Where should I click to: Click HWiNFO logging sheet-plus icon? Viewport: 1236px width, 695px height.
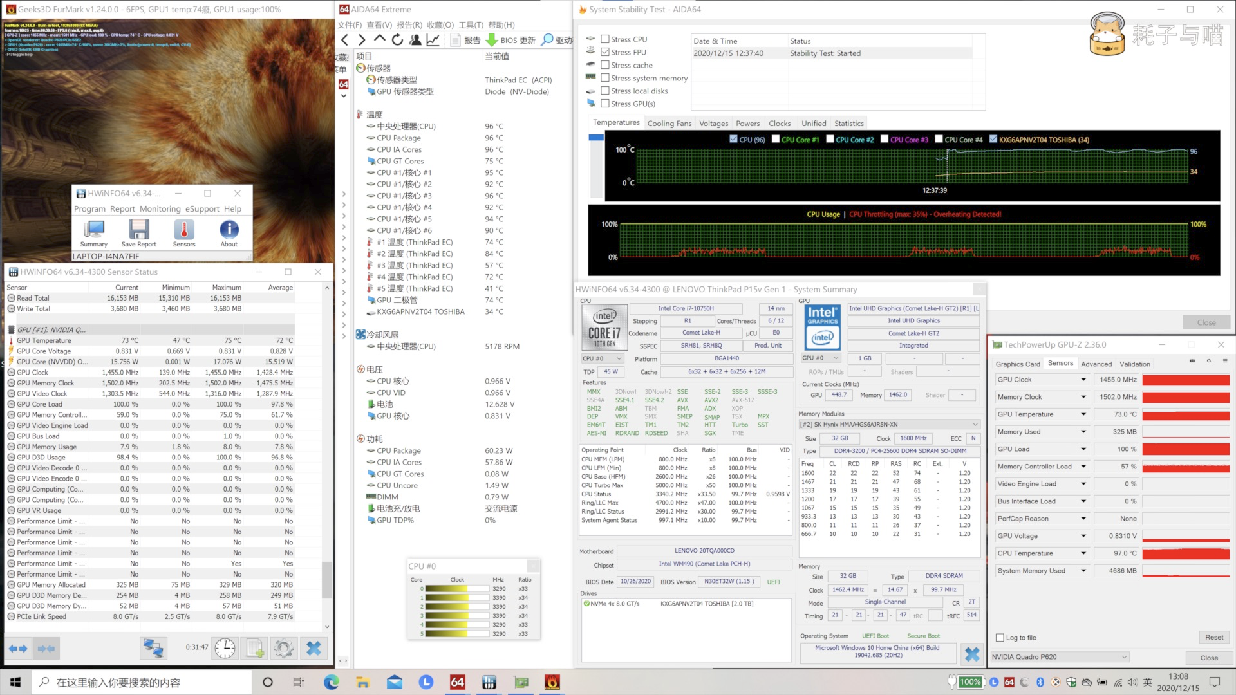(255, 648)
